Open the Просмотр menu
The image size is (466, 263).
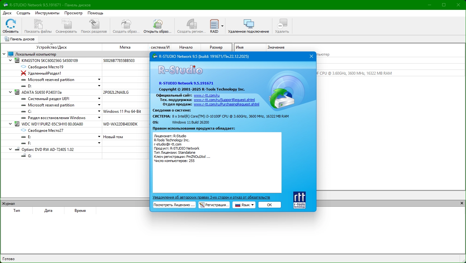pyautogui.click(x=73, y=13)
